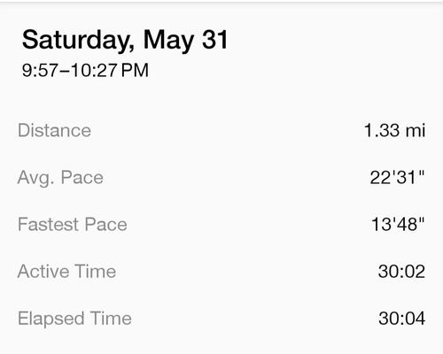The width and height of the screenshot is (443, 354).
Task: Click the mi unit beside 1.33
Action: click(x=416, y=130)
